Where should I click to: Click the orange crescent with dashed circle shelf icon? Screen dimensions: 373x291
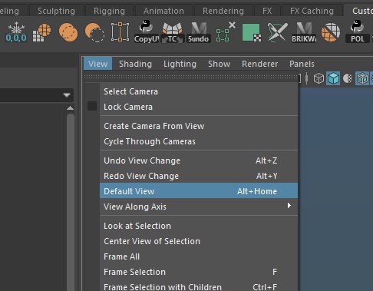point(94,32)
